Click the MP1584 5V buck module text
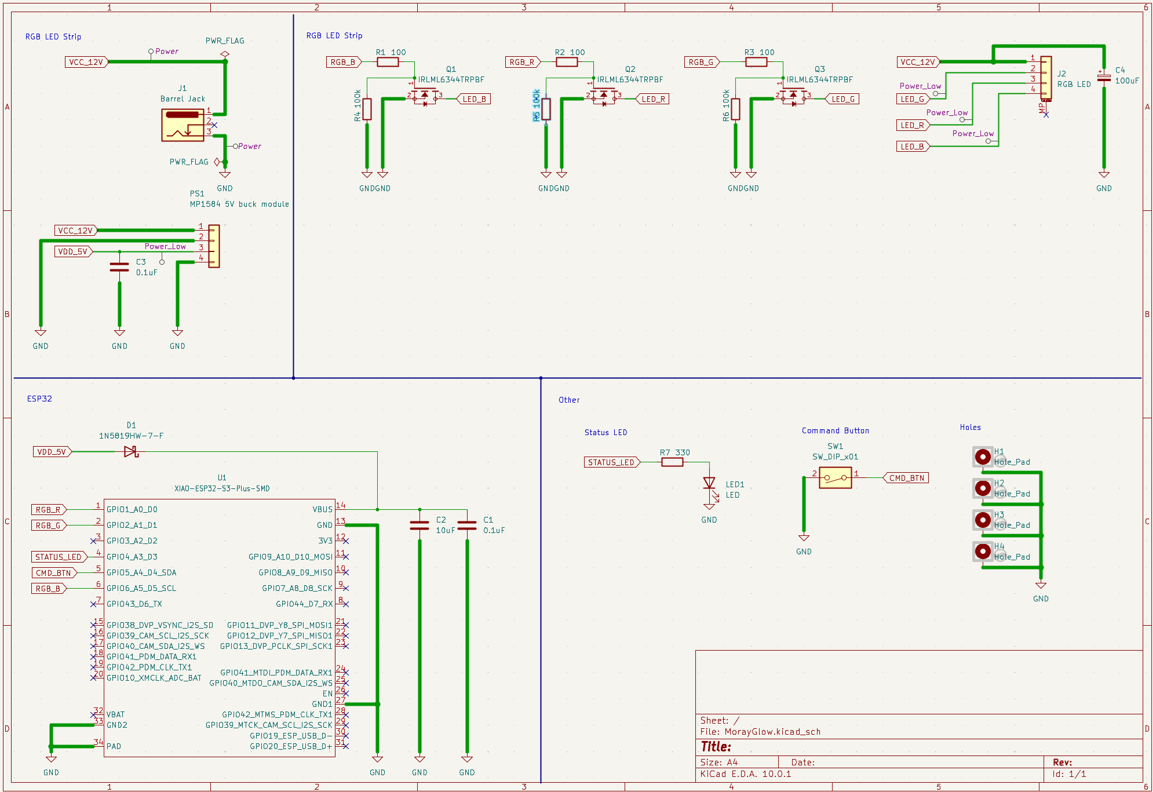This screenshot has height=792, width=1153. click(239, 204)
